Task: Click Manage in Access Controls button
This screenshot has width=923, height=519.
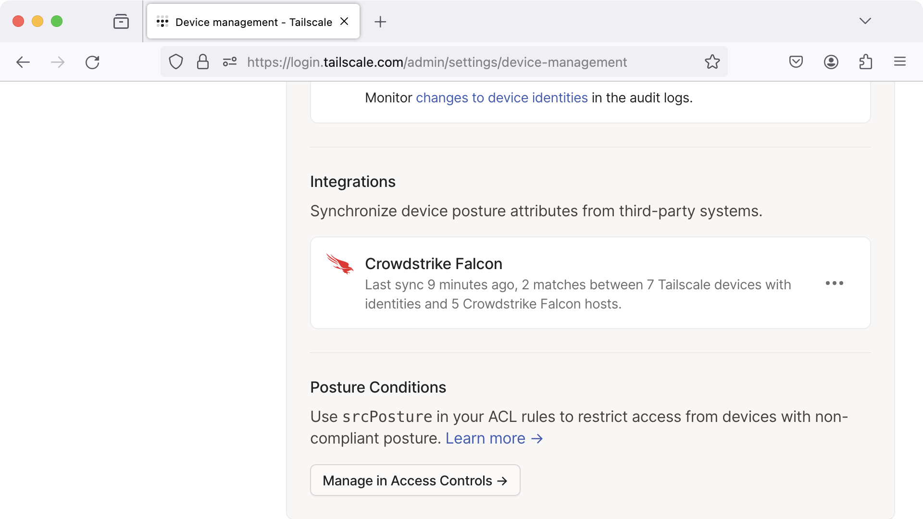Action: pos(415,481)
